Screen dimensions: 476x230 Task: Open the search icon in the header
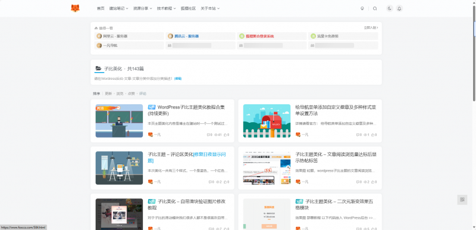click(375, 8)
